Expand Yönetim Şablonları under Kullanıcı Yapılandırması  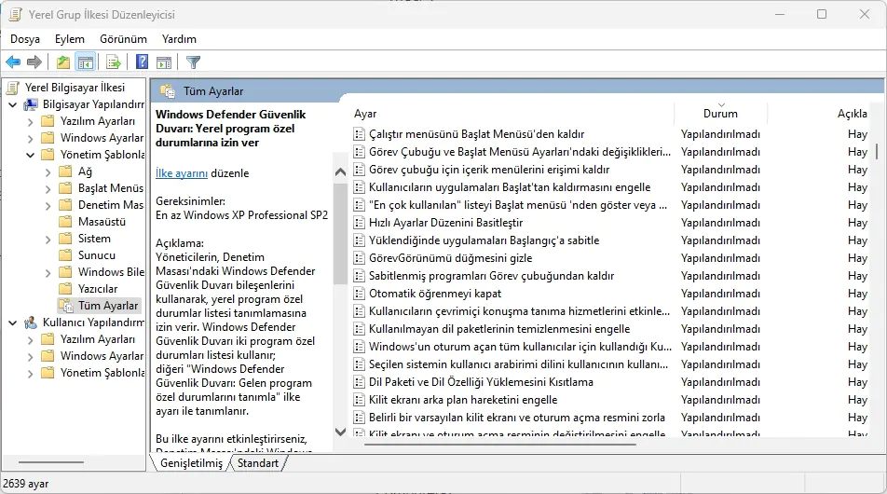point(30,374)
